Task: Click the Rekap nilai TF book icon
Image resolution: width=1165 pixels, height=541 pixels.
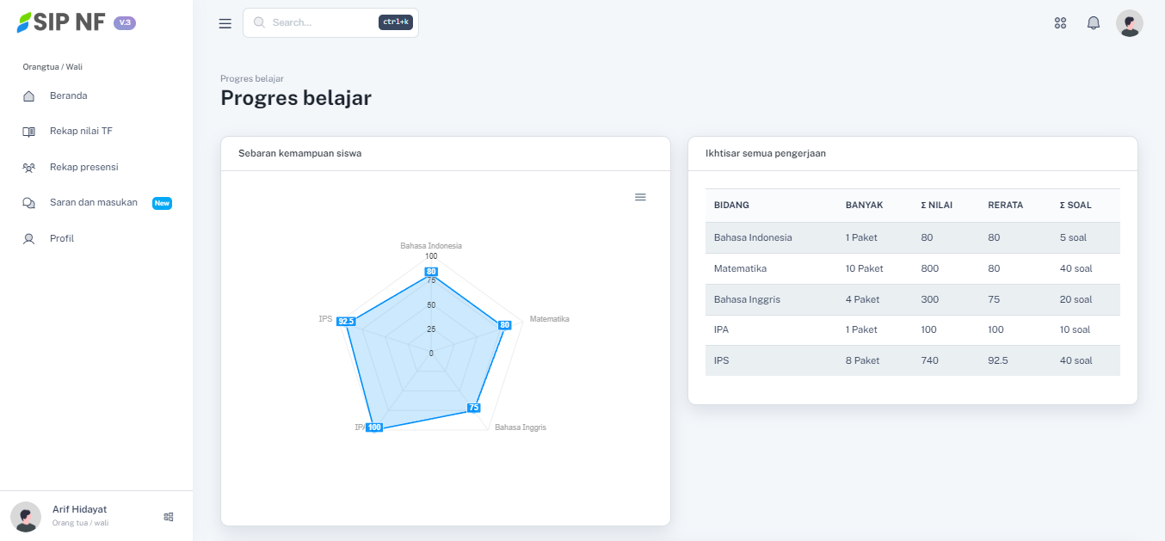Action: point(28,132)
